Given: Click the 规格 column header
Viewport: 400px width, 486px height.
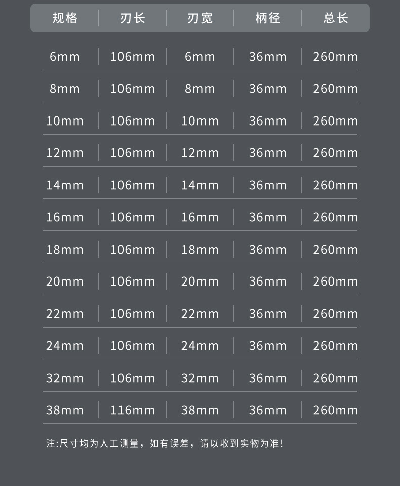Looking at the screenshot, I should (x=65, y=19).
